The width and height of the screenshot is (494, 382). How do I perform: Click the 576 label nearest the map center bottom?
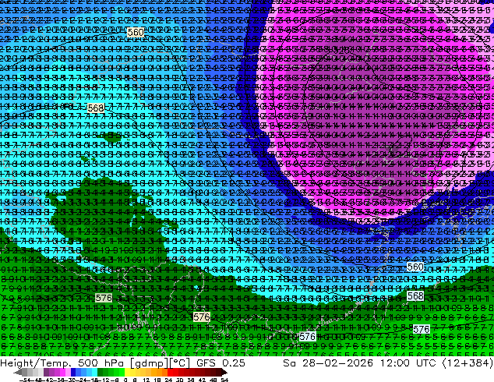click(x=202, y=317)
